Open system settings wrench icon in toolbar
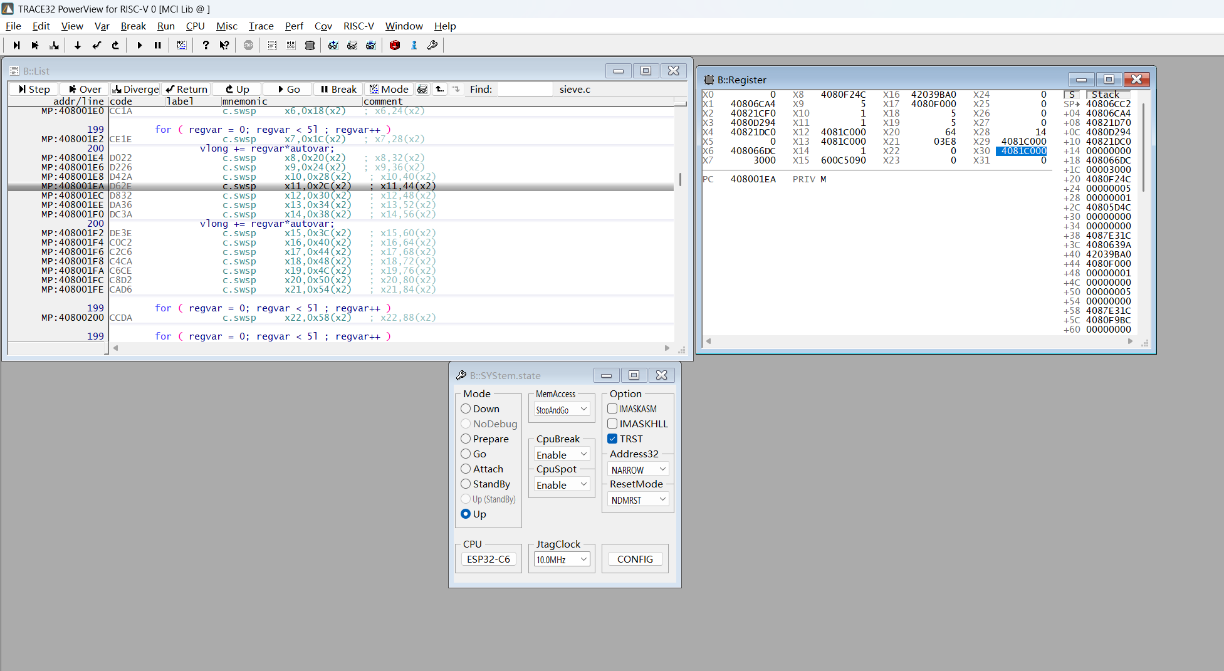The width and height of the screenshot is (1224, 671). [432, 45]
